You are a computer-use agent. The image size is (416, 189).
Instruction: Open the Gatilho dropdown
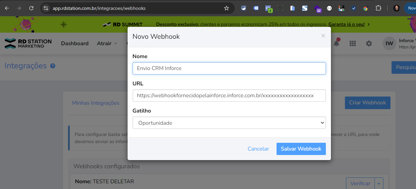click(x=229, y=123)
